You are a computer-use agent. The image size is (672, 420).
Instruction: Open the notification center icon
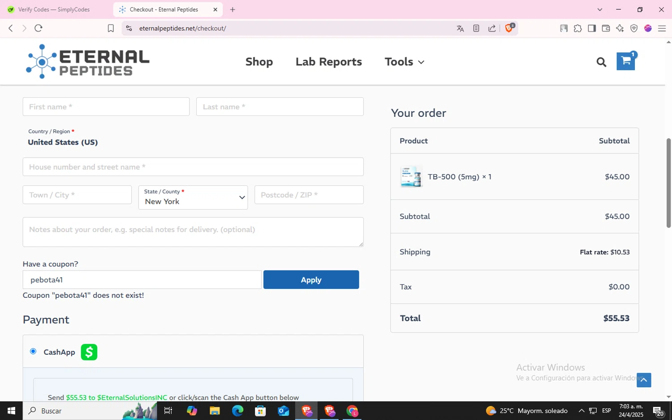point(658,411)
